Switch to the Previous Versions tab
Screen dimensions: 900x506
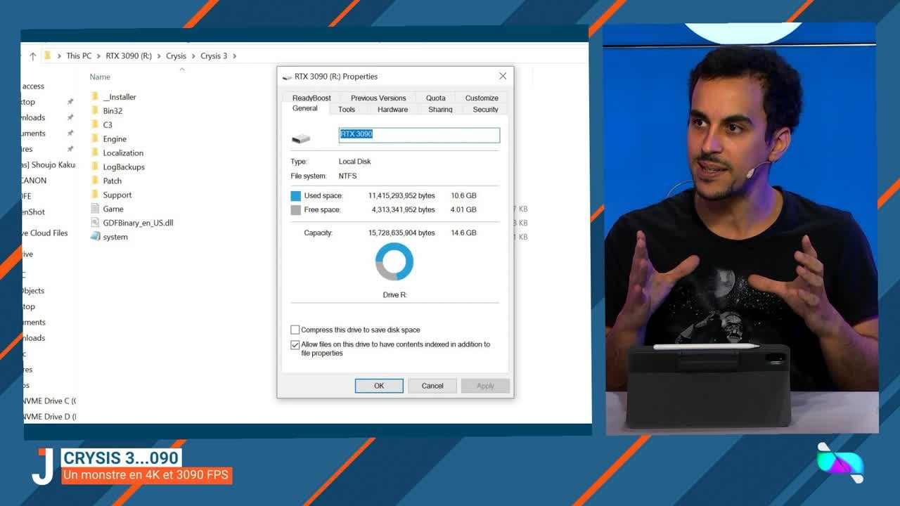coord(378,98)
